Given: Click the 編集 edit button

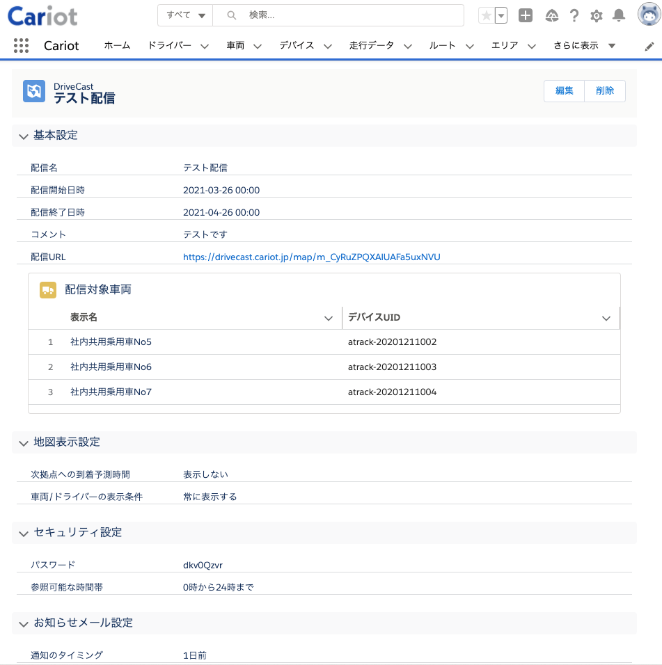Looking at the screenshot, I should [565, 90].
